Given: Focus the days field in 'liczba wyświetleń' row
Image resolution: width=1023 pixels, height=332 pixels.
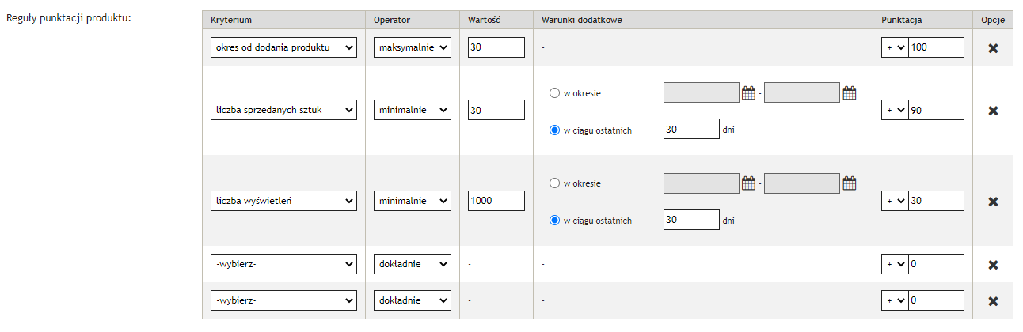Looking at the screenshot, I should tap(690, 220).
